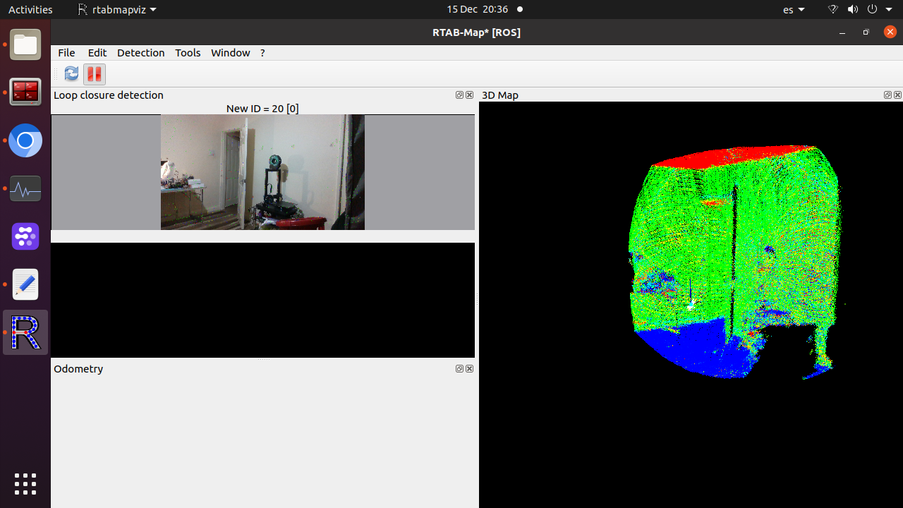Toggle the red Pause button in toolbar
Viewport: 903px width, 508px height.
tap(94, 74)
